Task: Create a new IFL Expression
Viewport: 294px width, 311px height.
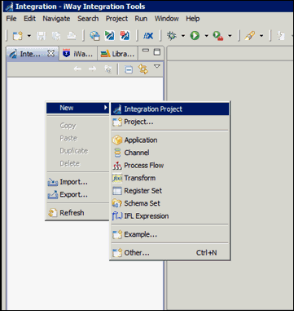Action: point(170,216)
